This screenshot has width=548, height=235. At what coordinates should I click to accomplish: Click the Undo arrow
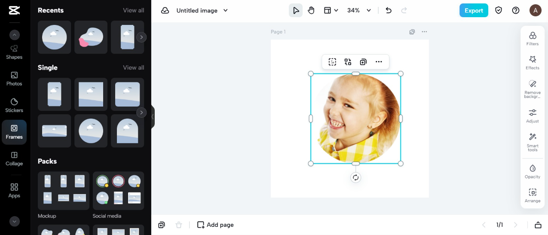click(389, 10)
